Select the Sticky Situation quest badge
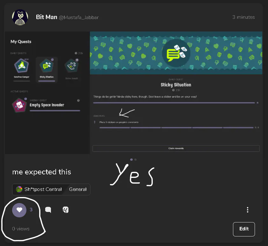This screenshot has height=246, width=268. (x=47, y=69)
